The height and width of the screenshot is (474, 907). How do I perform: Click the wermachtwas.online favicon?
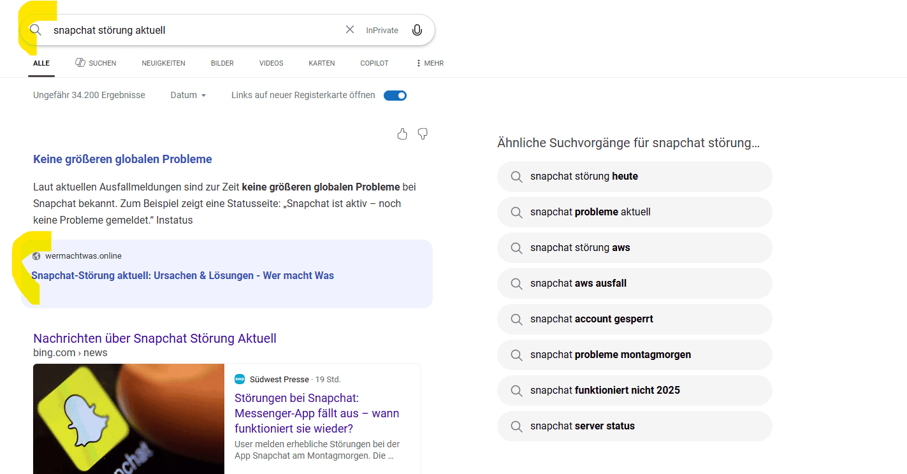tap(35, 255)
